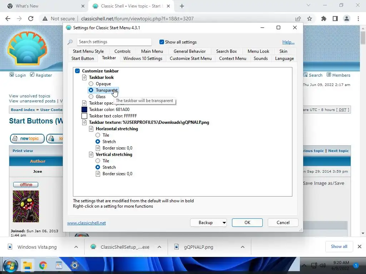
Task: Open the Search Box tab
Action: coord(226,51)
